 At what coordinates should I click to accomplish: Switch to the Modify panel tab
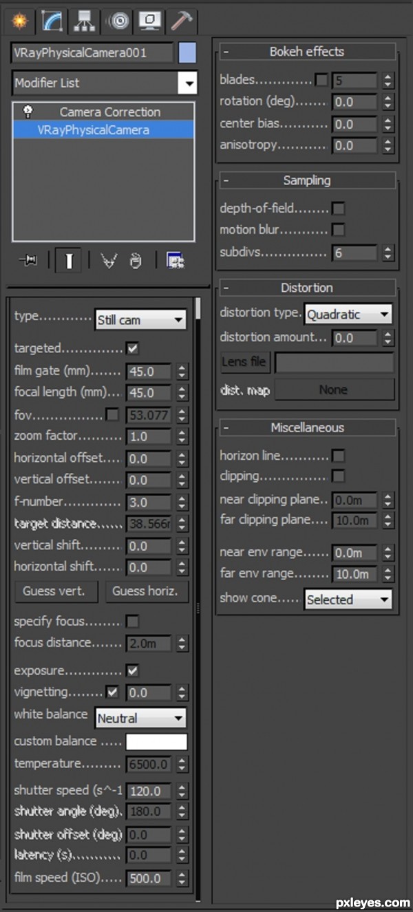click(x=53, y=21)
